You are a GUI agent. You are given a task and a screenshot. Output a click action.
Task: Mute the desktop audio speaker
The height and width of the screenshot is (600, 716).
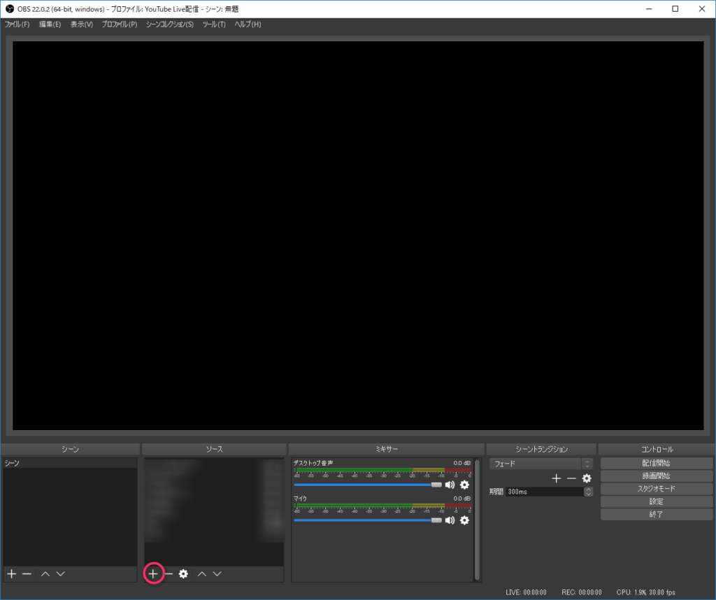click(450, 485)
